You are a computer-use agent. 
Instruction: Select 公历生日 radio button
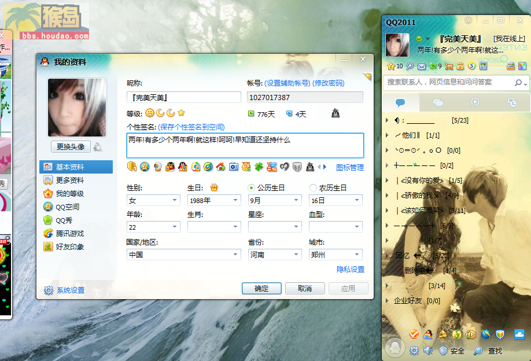pyautogui.click(x=251, y=187)
